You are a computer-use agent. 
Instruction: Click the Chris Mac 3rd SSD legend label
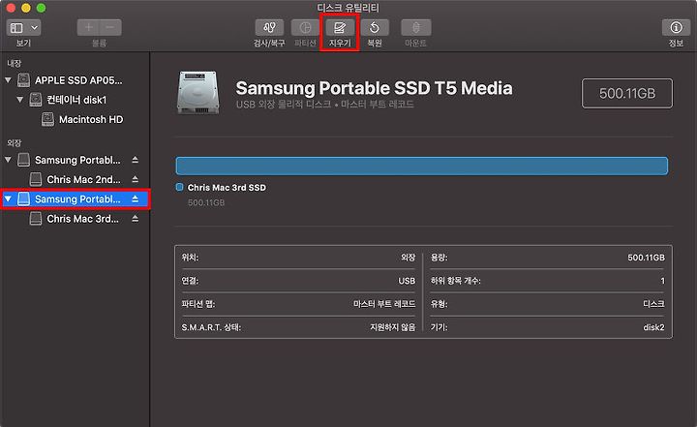point(227,188)
